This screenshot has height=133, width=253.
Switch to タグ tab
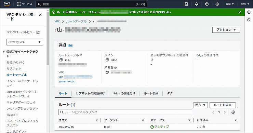click(170, 93)
